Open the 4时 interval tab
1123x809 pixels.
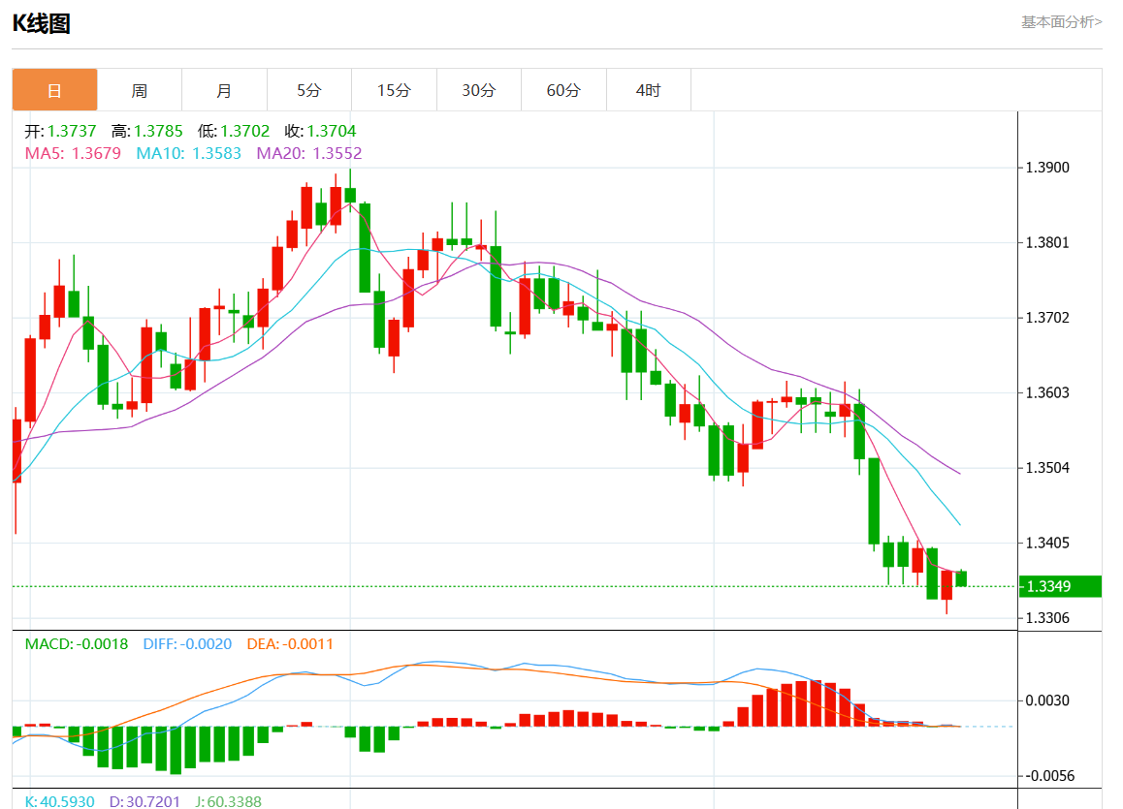(x=648, y=90)
